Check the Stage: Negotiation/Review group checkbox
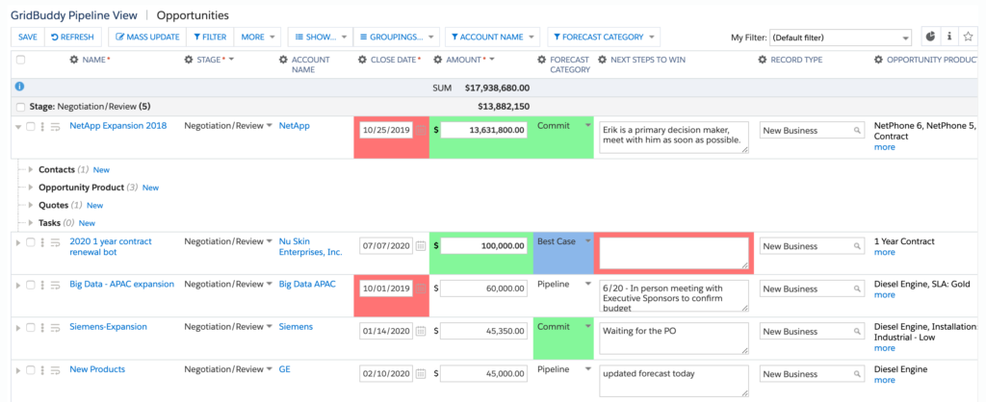 pyautogui.click(x=21, y=107)
